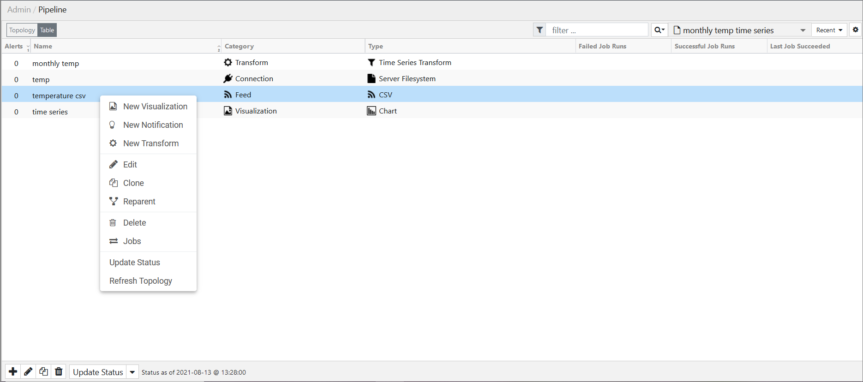This screenshot has height=382, width=863.
Task: Select Reparent in the context menu
Action: click(x=148, y=202)
